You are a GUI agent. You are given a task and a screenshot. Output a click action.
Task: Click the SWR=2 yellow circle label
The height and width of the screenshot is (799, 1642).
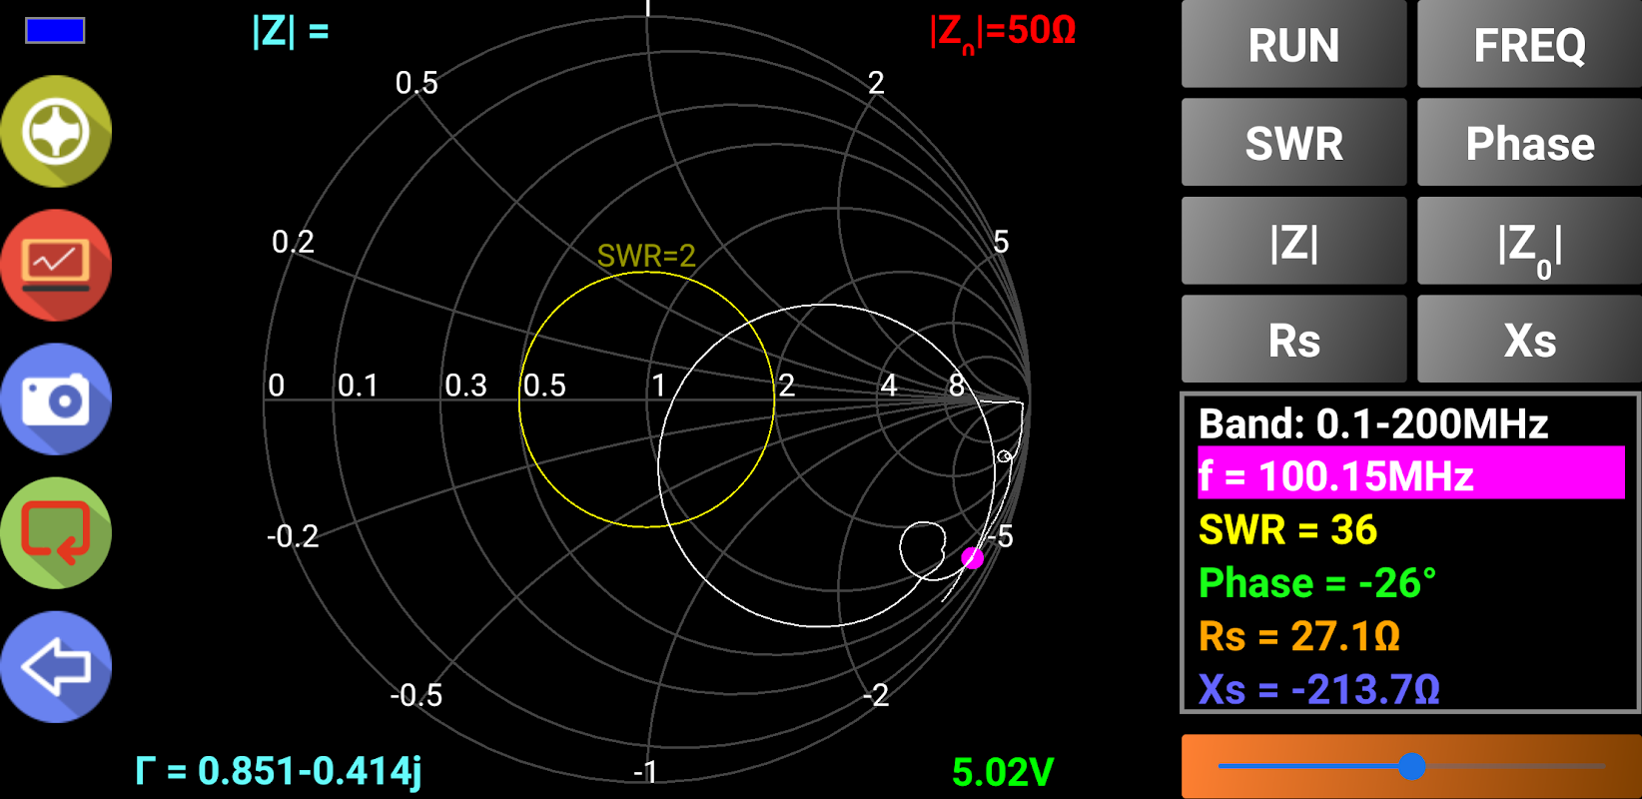tap(646, 256)
